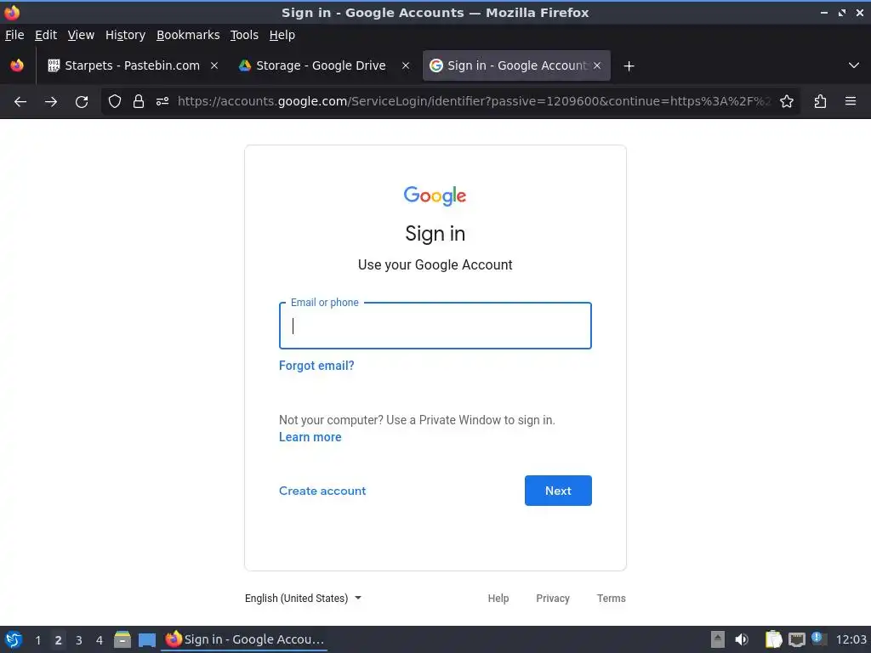This screenshot has width=871, height=653.
Task: Open language selector English (United States)
Action: [x=304, y=598]
